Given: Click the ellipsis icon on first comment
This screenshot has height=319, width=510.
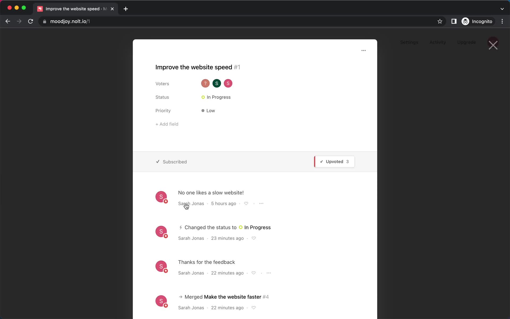Looking at the screenshot, I should click(x=261, y=203).
